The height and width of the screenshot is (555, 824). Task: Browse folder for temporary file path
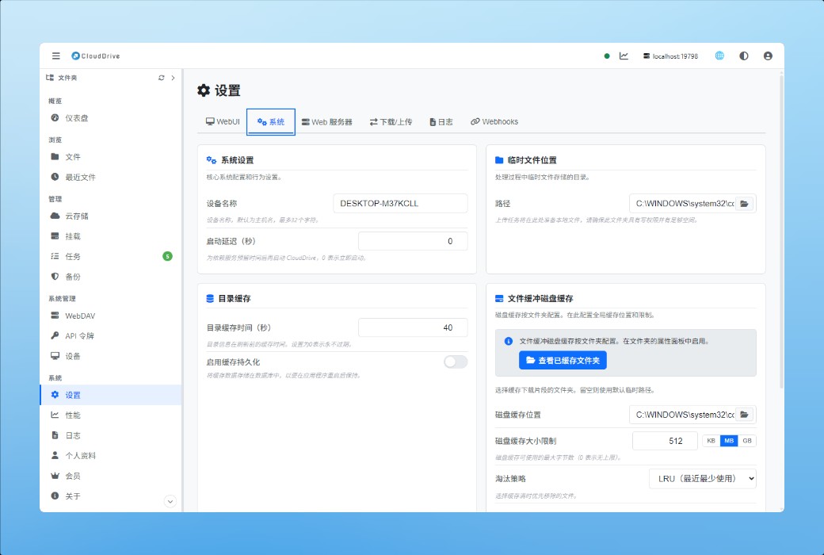745,204
